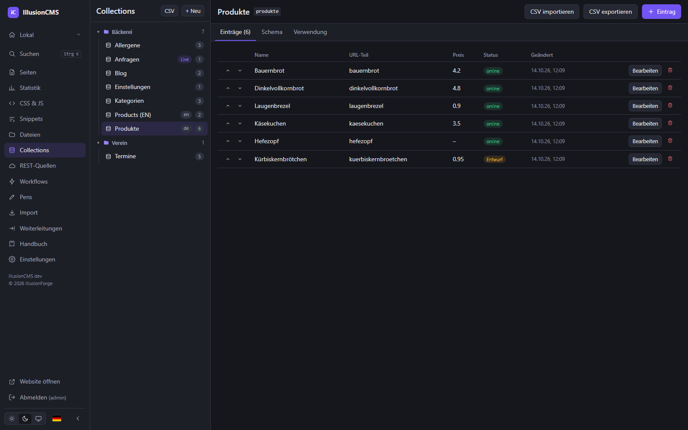Move Dinkelvollkornbrot entry up
Screen dimensions: 688x430
(228, 88)
